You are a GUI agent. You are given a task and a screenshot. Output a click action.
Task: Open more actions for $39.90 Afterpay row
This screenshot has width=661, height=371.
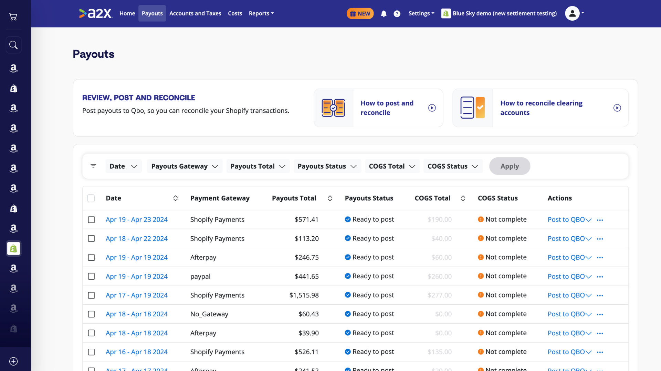point(600,333)
